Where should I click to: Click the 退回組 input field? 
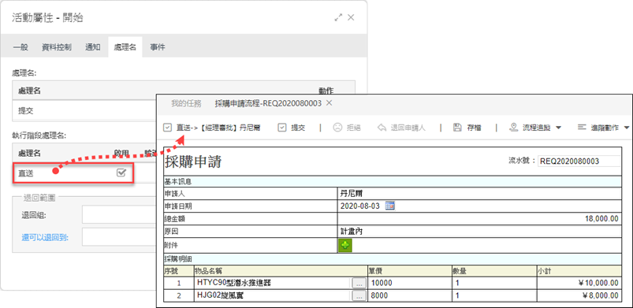click(x=120, y=215)
